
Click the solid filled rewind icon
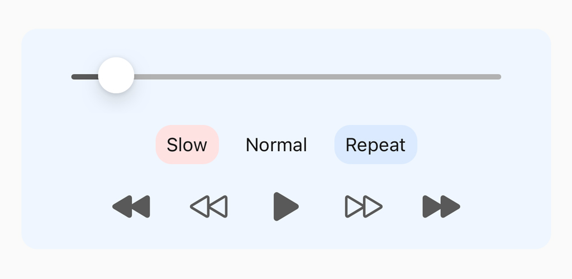(131, 206)
